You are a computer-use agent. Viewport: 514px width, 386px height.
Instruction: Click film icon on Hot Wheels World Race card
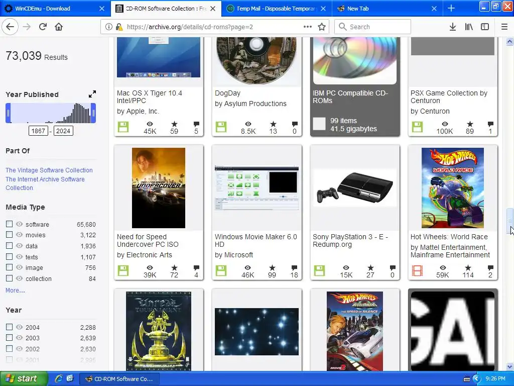pyautogui.click(x=417, y=271)
